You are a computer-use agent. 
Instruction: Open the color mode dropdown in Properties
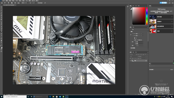(139, 42)
